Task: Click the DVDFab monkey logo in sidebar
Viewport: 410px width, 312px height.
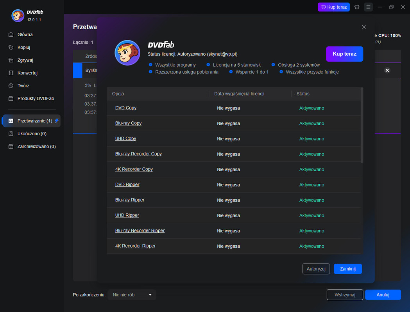Action: click(x=18, y=16)
